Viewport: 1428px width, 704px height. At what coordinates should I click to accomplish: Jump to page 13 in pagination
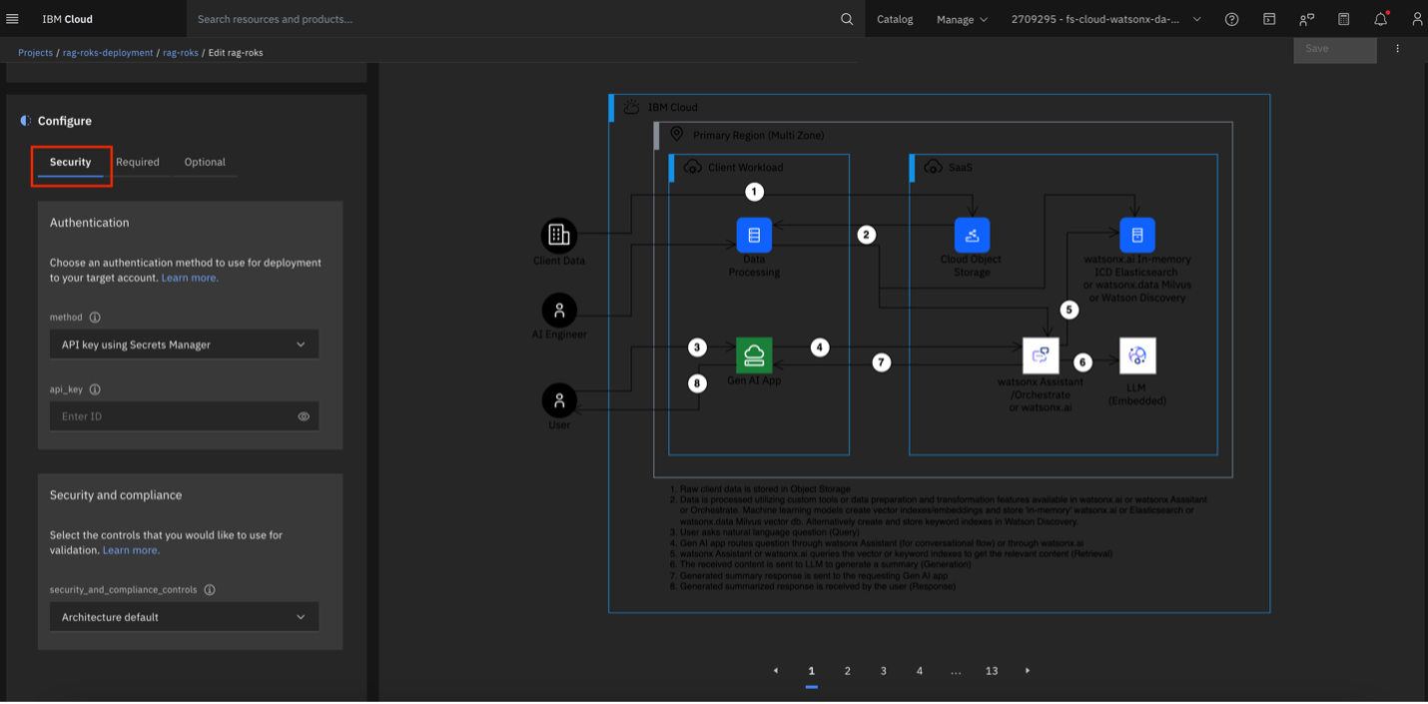click(992, 671)
